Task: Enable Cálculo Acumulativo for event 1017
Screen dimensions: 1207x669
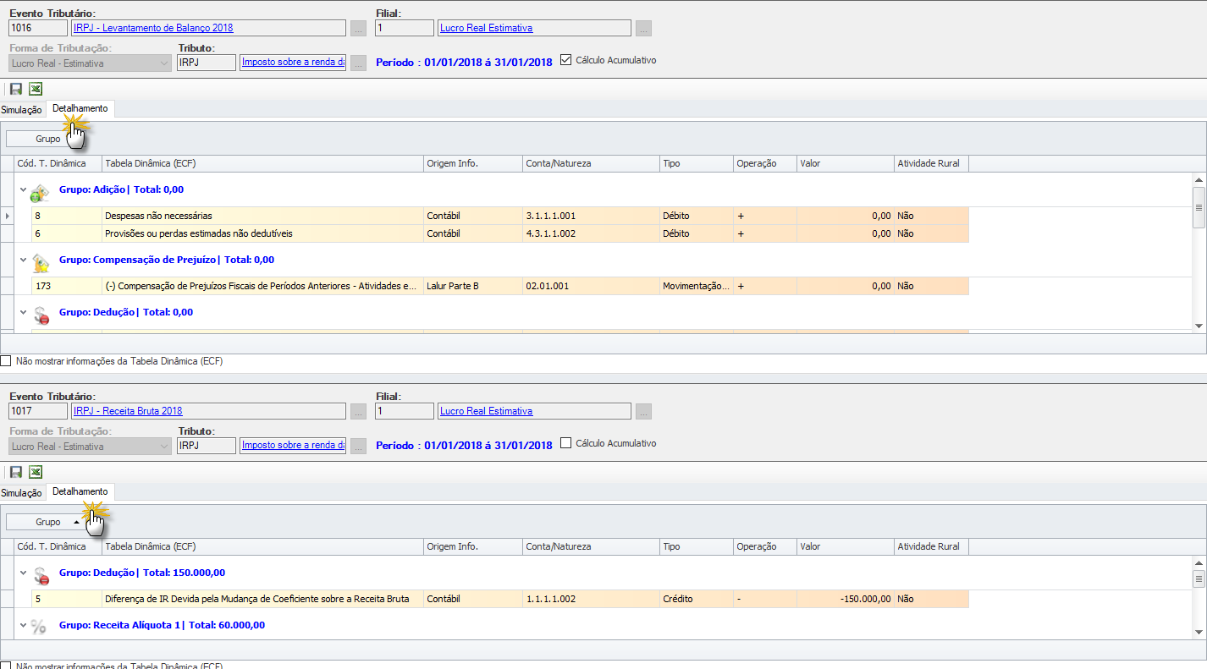Action: coord(566,443)
